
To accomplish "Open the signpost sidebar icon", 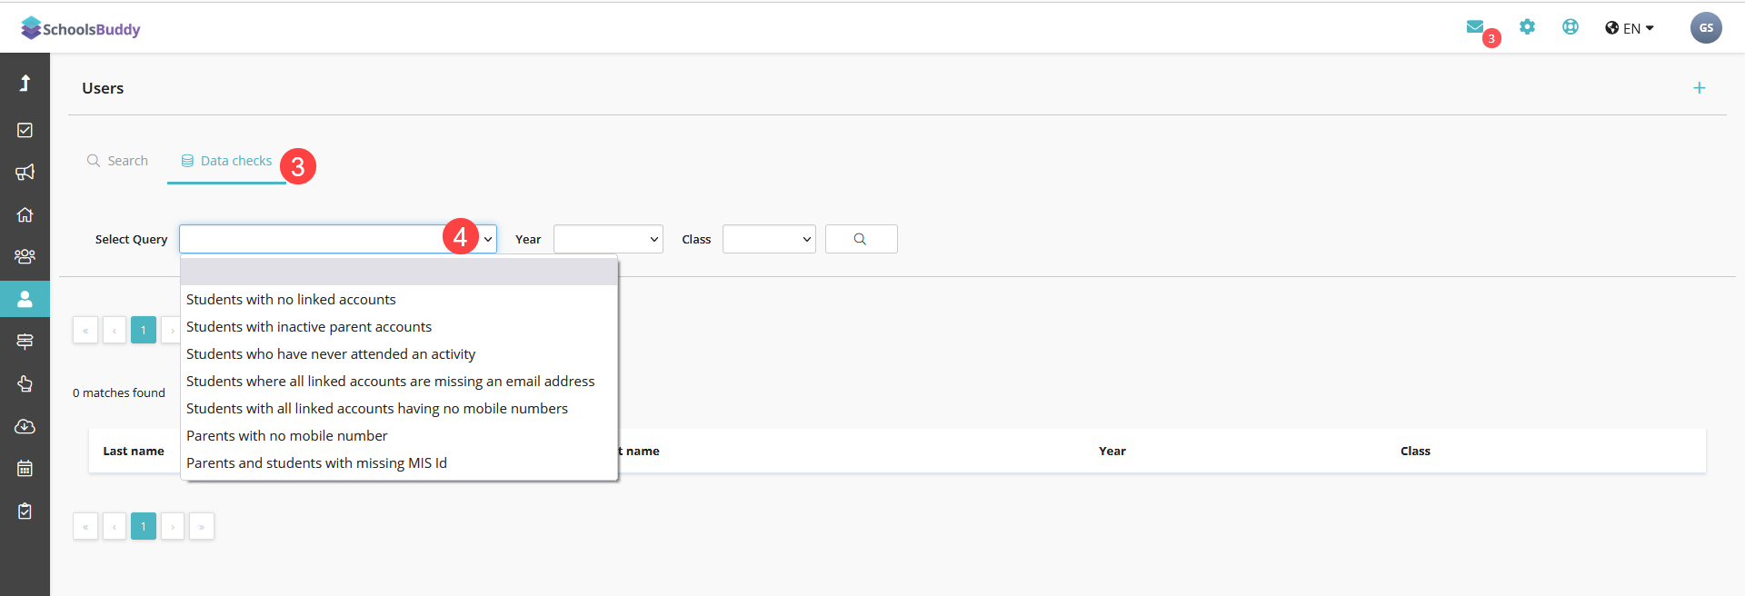I will [25, 342].
